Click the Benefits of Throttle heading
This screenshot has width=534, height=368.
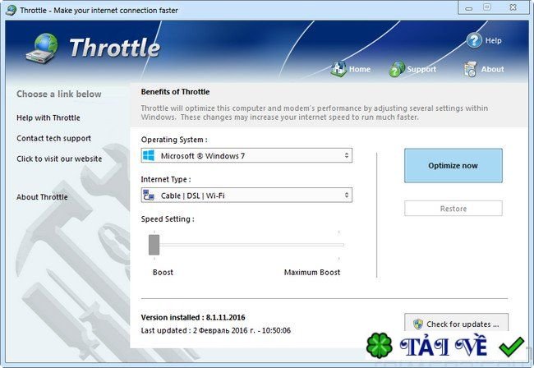[x=175, y=91]
